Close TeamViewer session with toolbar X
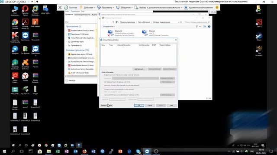277x155 pixels. [x=60, y=7]
